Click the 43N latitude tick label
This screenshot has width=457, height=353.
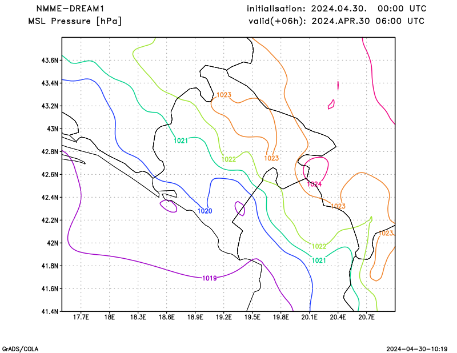53,129
